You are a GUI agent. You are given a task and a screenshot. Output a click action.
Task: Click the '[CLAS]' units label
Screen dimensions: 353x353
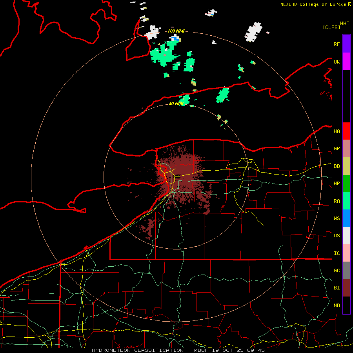(331, 27)
